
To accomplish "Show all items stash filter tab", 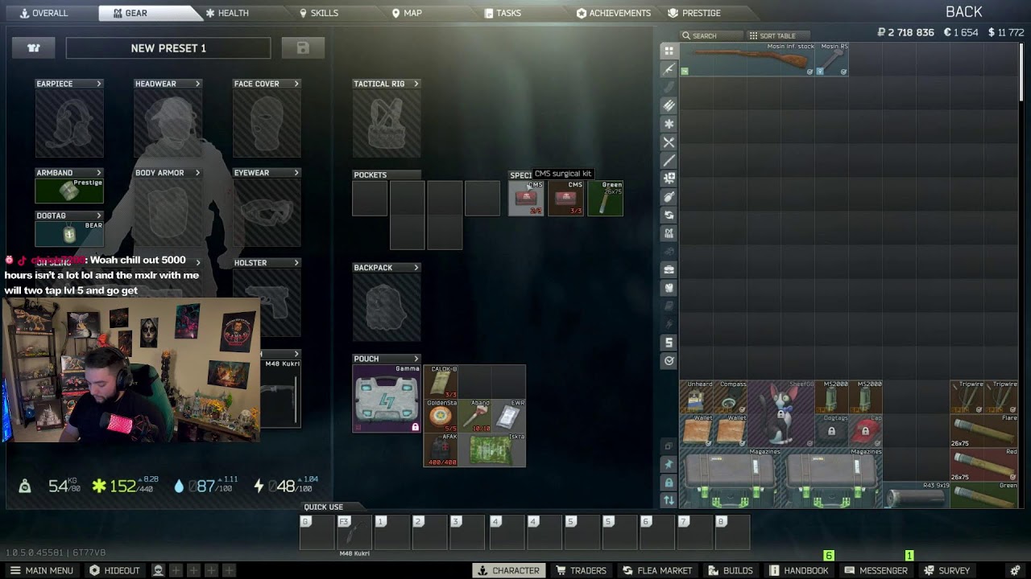I will click(x=669, y=51).
